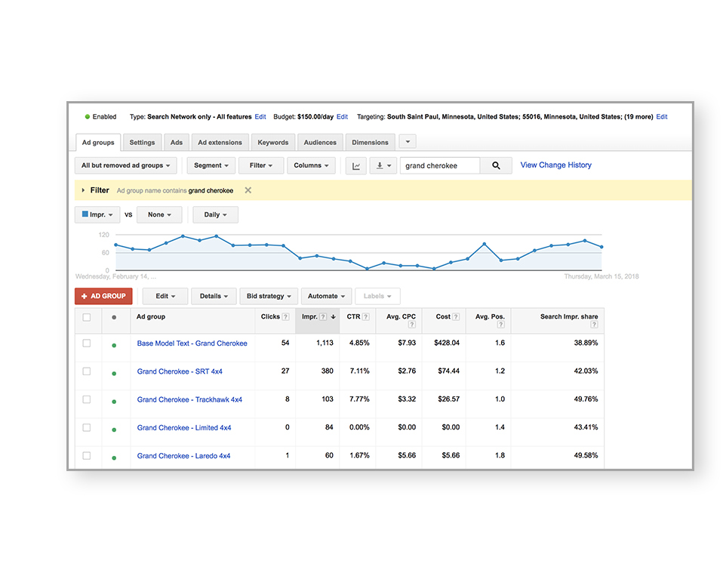Screen dimensions: 723x570
Task: Check the Grand Cherokee - Trackhawk 4x4 row
Action: (x=87, y=399)
